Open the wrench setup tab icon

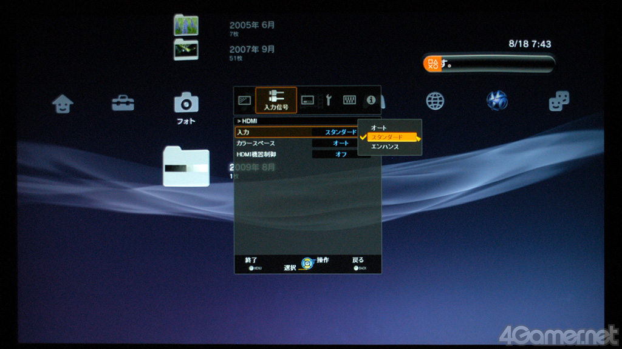(329, 101)
